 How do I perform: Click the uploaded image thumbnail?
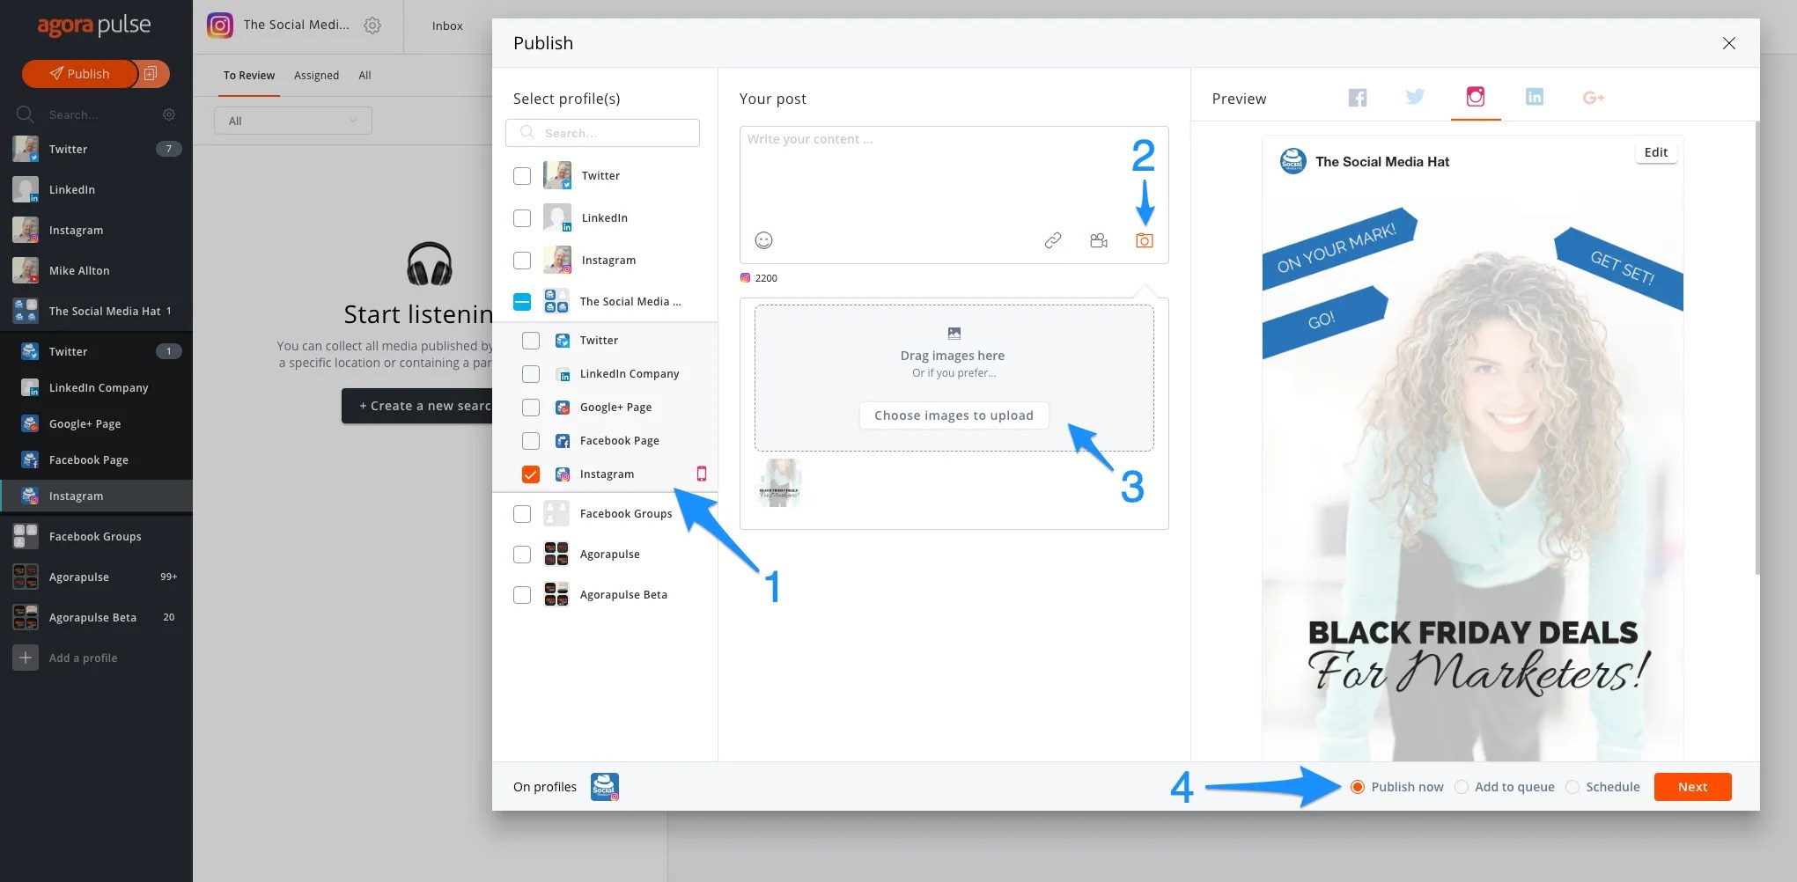click(779, 482)
